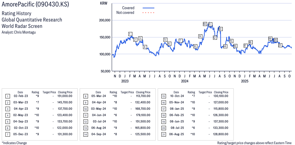Click the AmorePacific (090430.KS) title
Image resolution: width=295 pixels, height=145 pixels.
35,5
